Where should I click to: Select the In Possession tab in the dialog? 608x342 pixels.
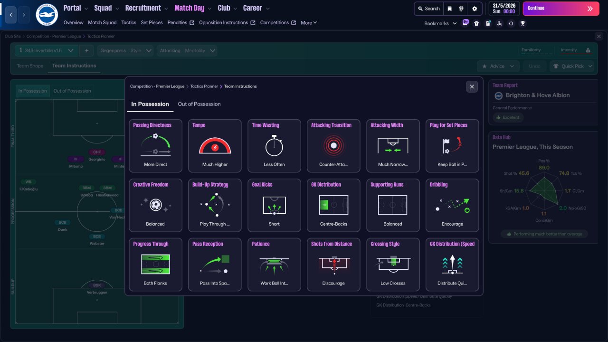(x=150, y=104)
